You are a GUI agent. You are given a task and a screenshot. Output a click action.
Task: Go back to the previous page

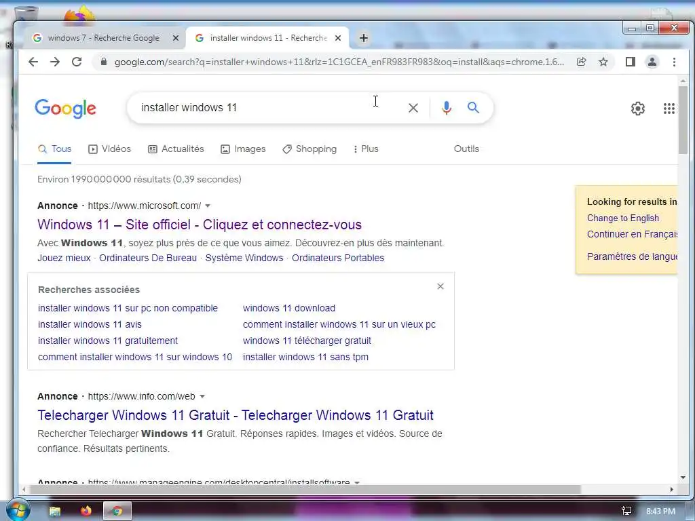33,62
